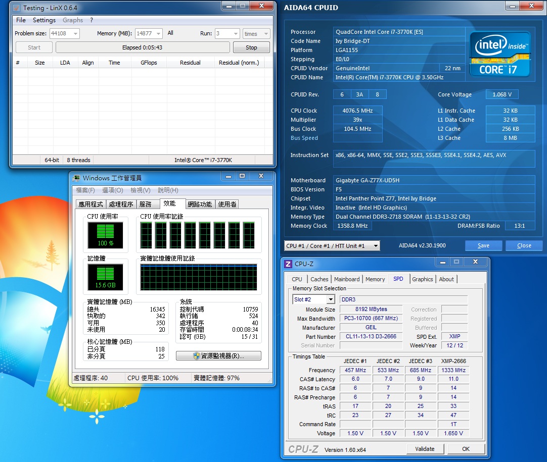The image size is (547, 462).
Task: Open the LinX Settings menu
Action: pos(44,20)
